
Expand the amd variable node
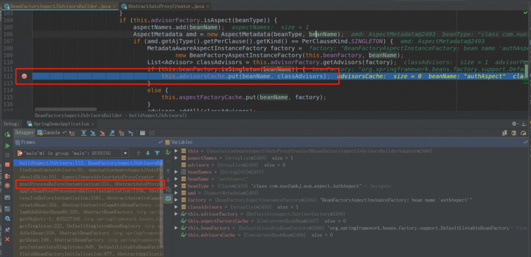tap(176, 193)
